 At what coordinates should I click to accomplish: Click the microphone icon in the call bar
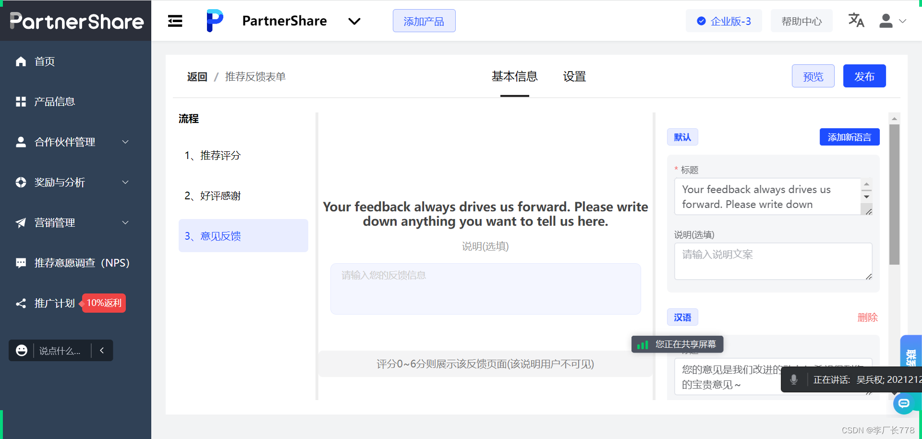(794, 379)
